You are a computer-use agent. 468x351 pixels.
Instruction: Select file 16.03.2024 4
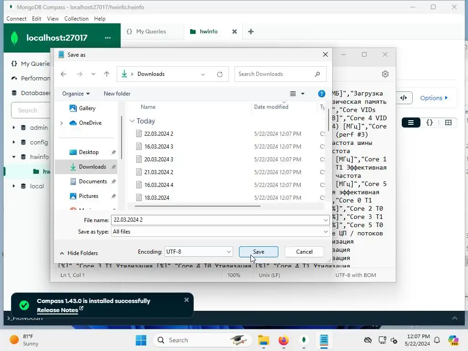(x=159, y=185)
